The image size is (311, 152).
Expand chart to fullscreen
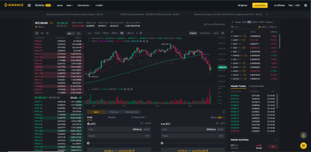223,33
